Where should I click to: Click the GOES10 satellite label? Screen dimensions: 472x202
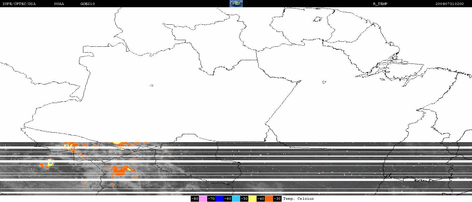click(x=88, y=4)
